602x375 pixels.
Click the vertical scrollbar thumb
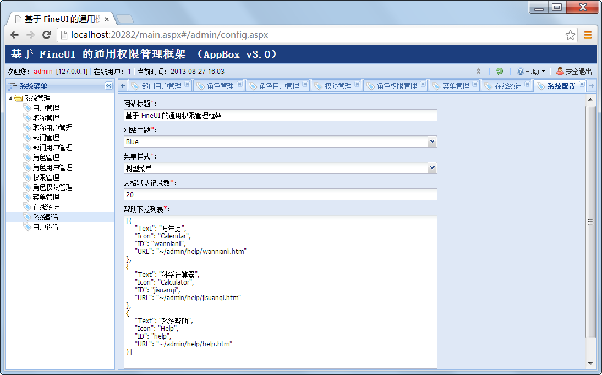[x=590, y=222]
